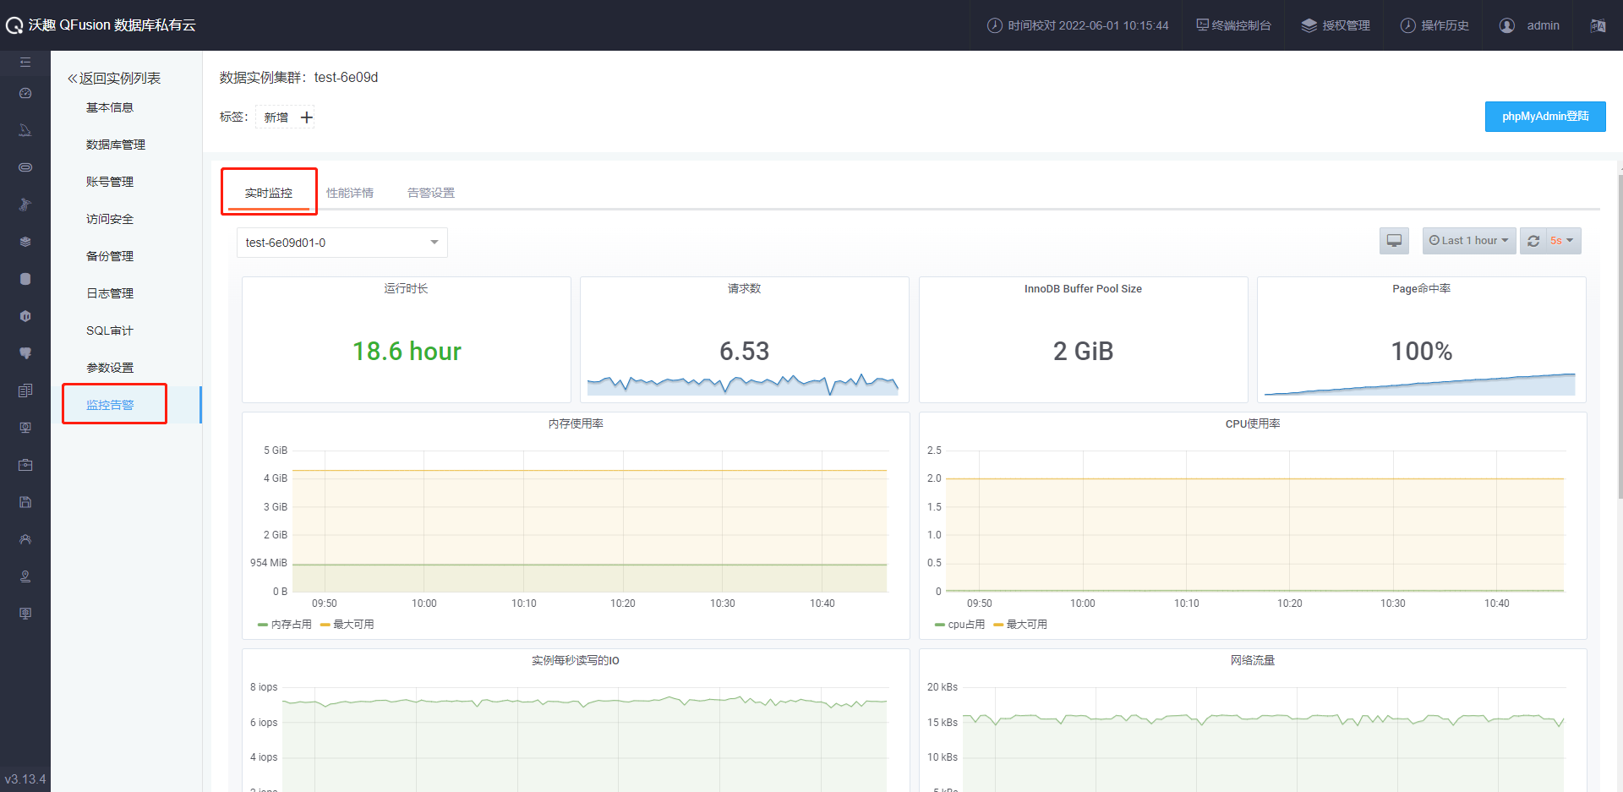Open 日志管理 in the side menu
The height and width of the screenshot is (792, 1623).
click(x=110, y=293)
